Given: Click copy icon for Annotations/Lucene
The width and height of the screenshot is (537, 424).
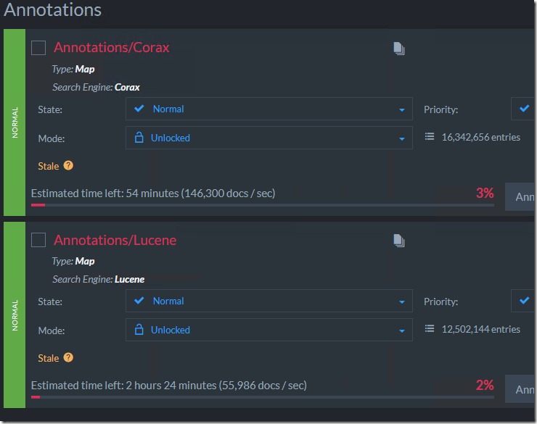Looking at the screenshot, I should (x=399, y=241).
